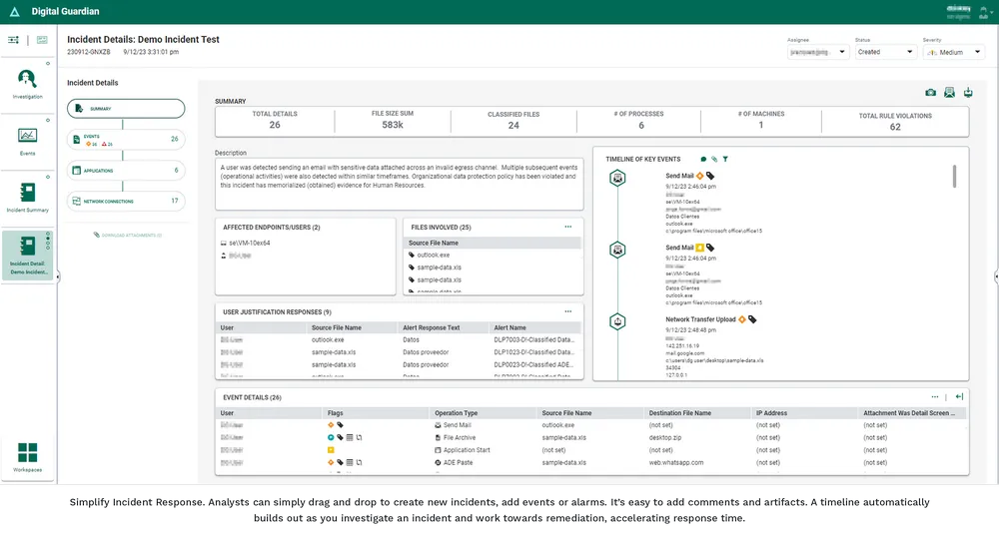
Task: Click the attachment paperclip icon in Timeline header
Action: pyautogui.click(x=714, y=160)
